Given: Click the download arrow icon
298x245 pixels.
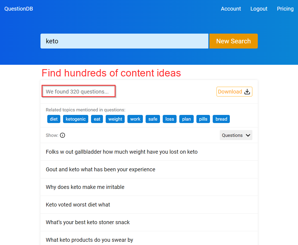Looking at the screenshot, I should click(247, 92).
